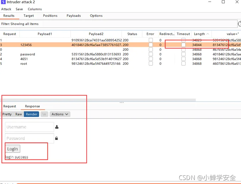
Task: Sort by the Payload1 column header
Action: click(x=45, y=34)
